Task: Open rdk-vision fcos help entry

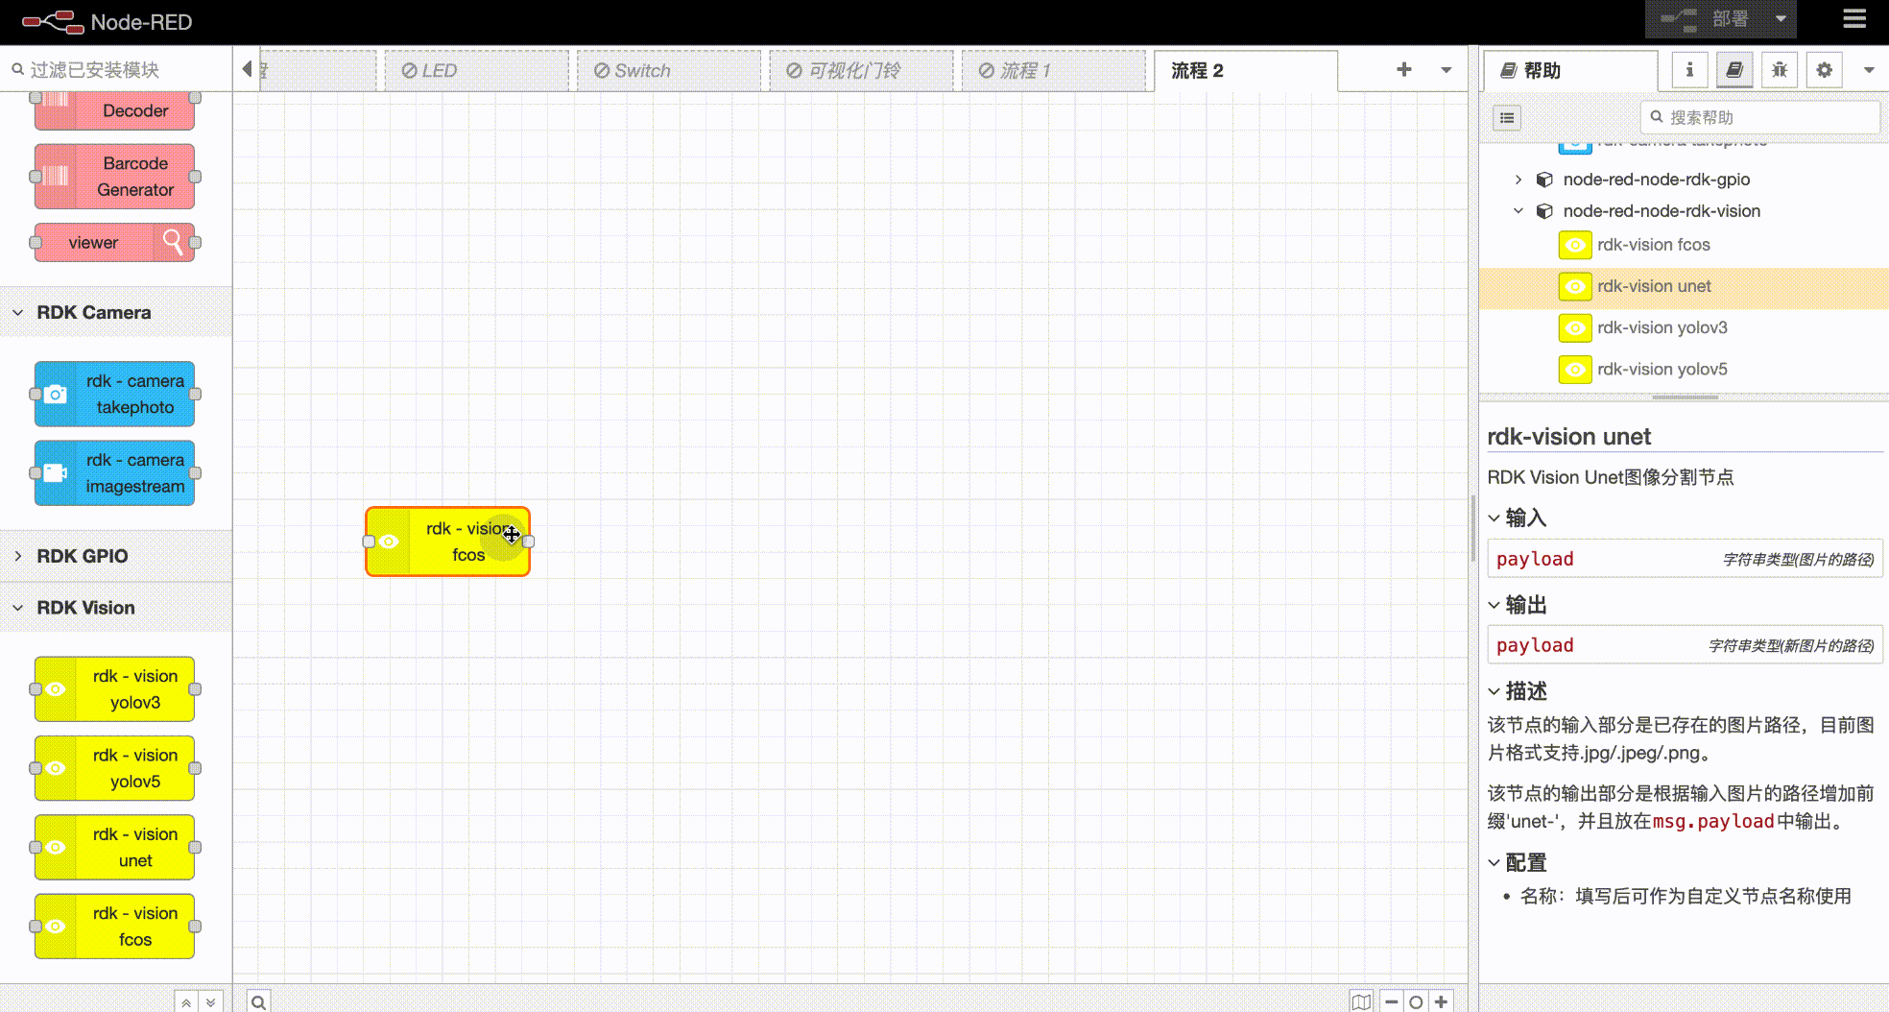Action: coord(1684,245)
